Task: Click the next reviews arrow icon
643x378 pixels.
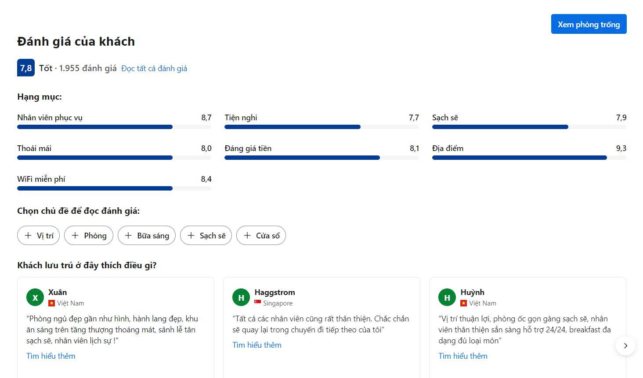Action: click(625, 346)
